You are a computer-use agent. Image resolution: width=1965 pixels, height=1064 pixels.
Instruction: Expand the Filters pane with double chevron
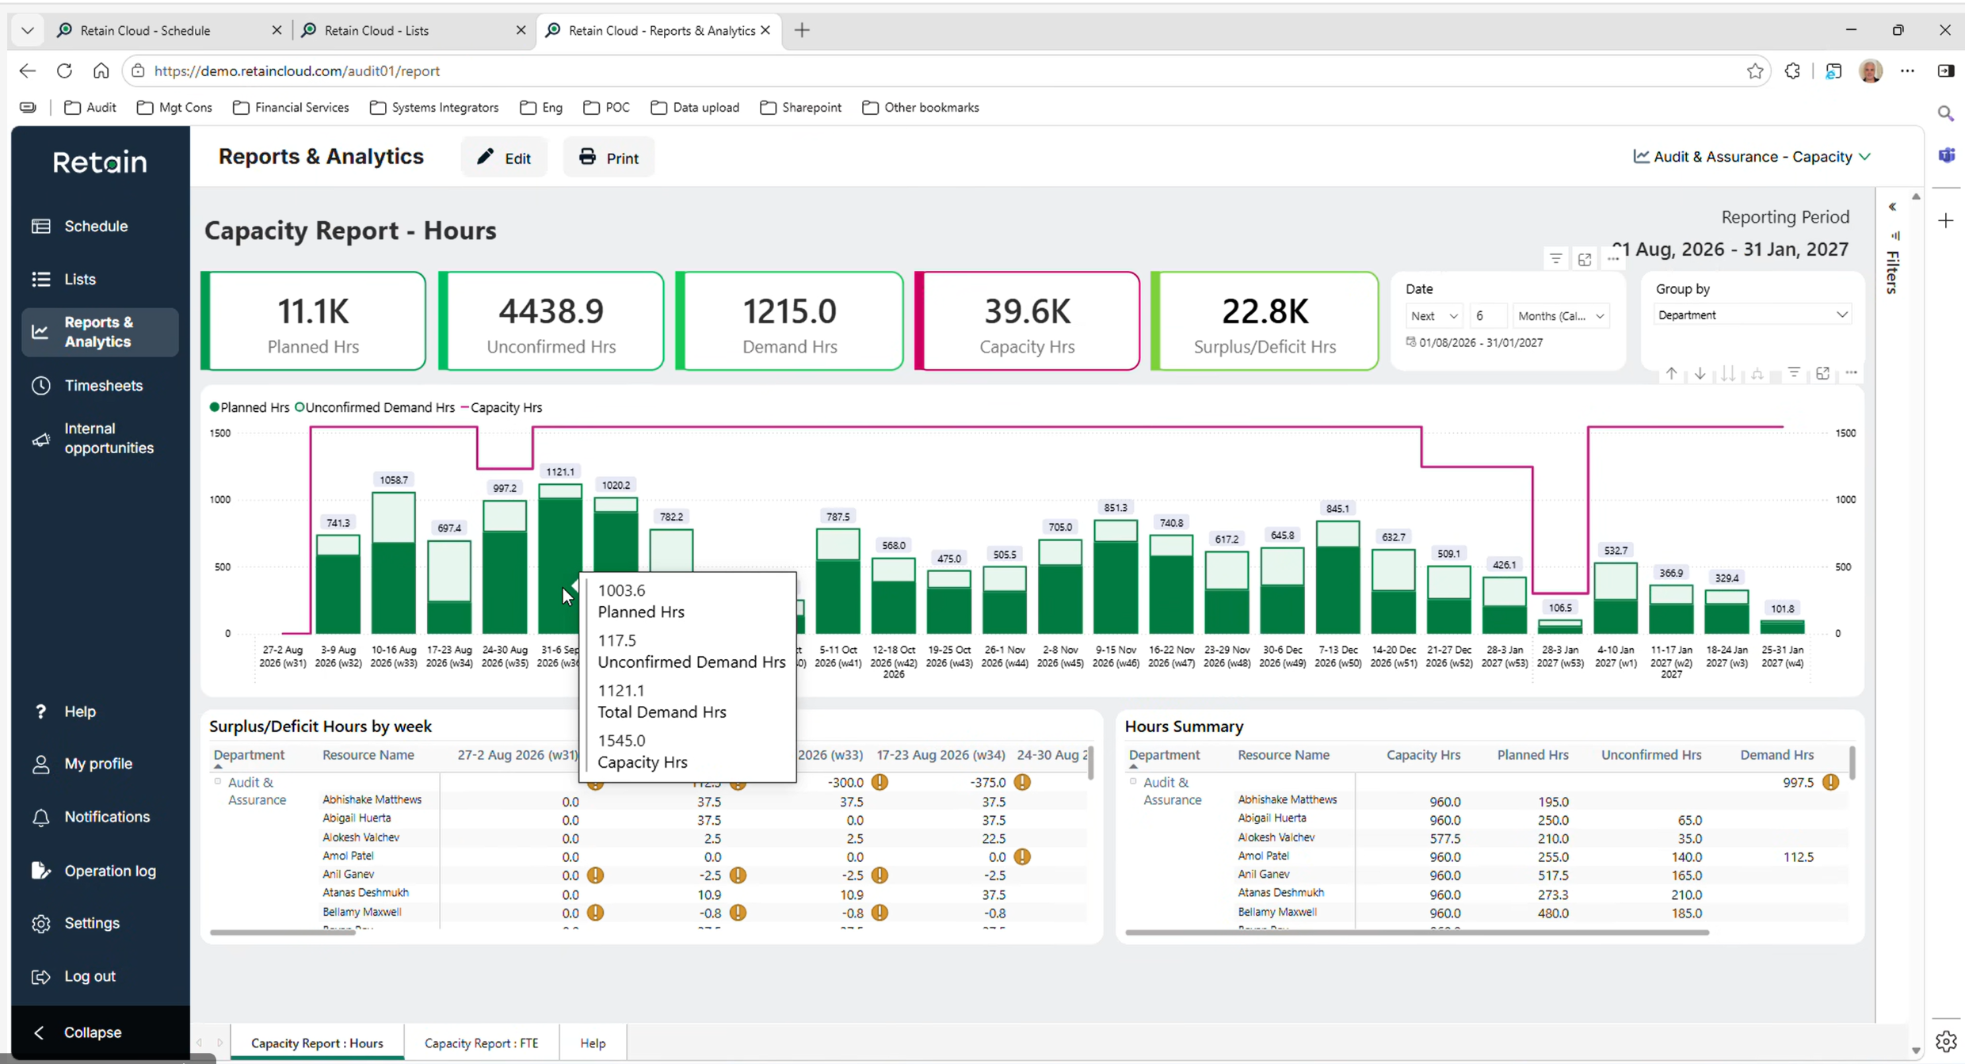click(1892, 207)
